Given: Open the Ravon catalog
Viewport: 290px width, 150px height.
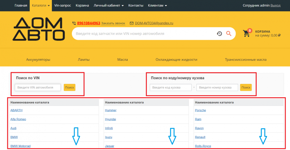Looking at the screenshot, I should tap(199, 128).
